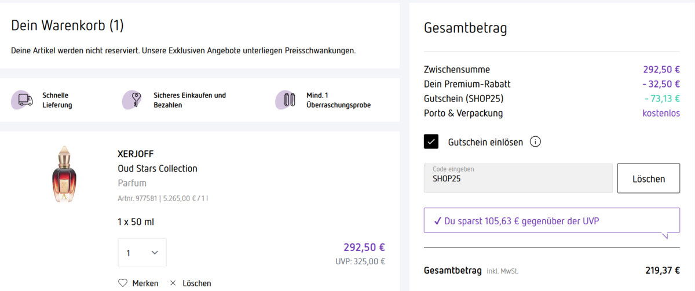Click the 1 x 50 ml size text

pos(136,221)
